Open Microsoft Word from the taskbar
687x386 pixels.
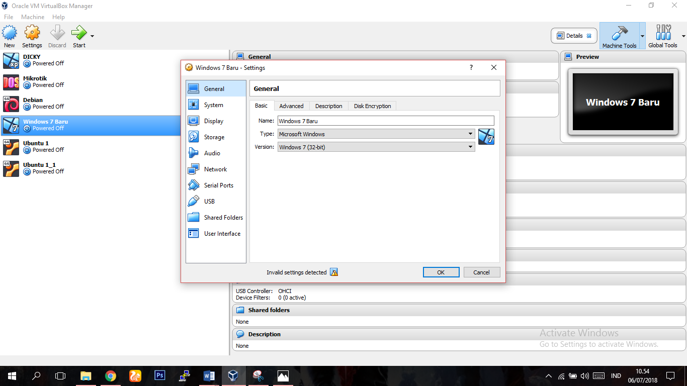(x=209, y=376)
